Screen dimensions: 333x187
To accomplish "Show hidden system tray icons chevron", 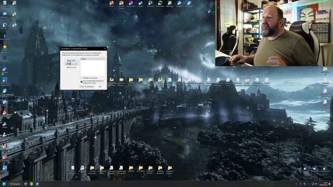I will tap(297, 184).
